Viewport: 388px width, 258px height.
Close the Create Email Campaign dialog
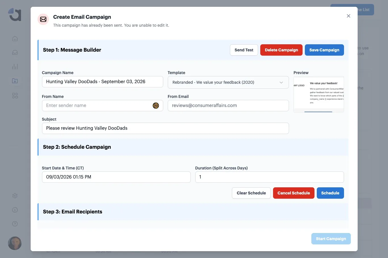point(349,16)
